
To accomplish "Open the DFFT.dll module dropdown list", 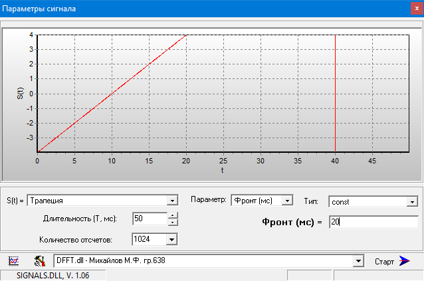I will tap(358, 261).
